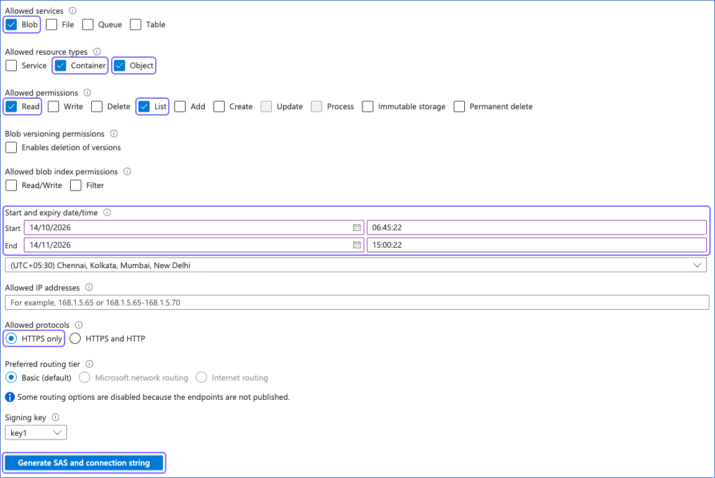Click the info icon beside Allowed services
This screenshot has height=478, width=715.
tap(73, 11)
